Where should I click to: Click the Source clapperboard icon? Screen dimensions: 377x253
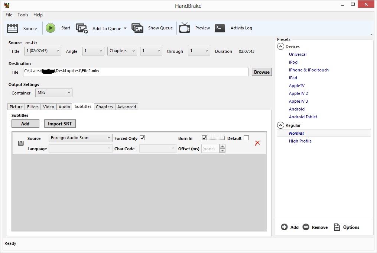coord(13,28)
